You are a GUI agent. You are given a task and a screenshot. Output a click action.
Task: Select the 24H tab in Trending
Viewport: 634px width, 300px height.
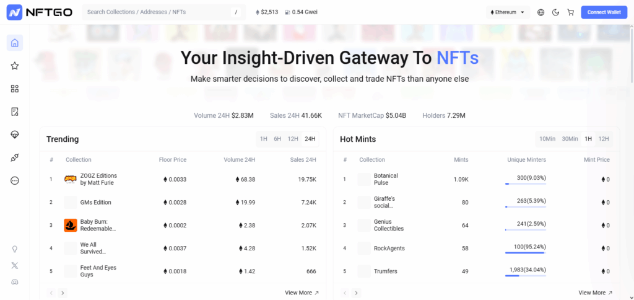click(310, 139)
